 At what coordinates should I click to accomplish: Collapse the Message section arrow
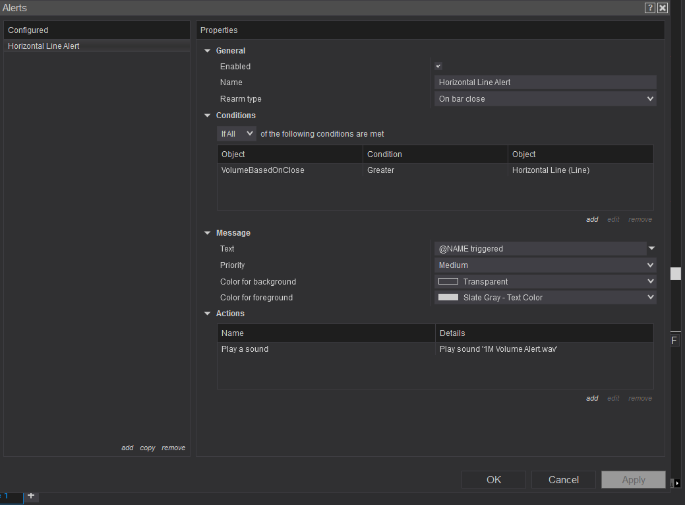coord(208,233)
